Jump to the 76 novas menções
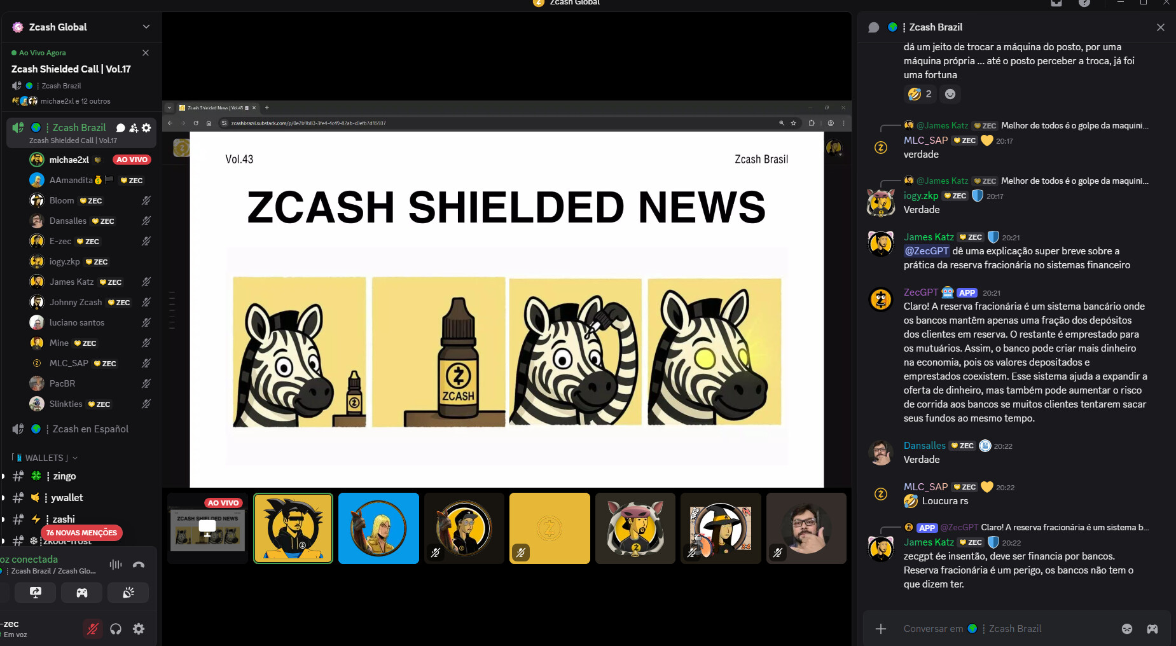Screen dimensions: 1176x646 (81, 533)
